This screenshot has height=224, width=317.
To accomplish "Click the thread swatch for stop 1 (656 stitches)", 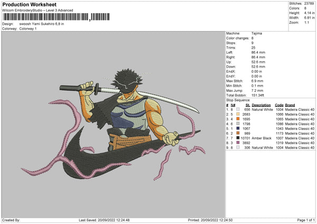I will pos(238,109).
